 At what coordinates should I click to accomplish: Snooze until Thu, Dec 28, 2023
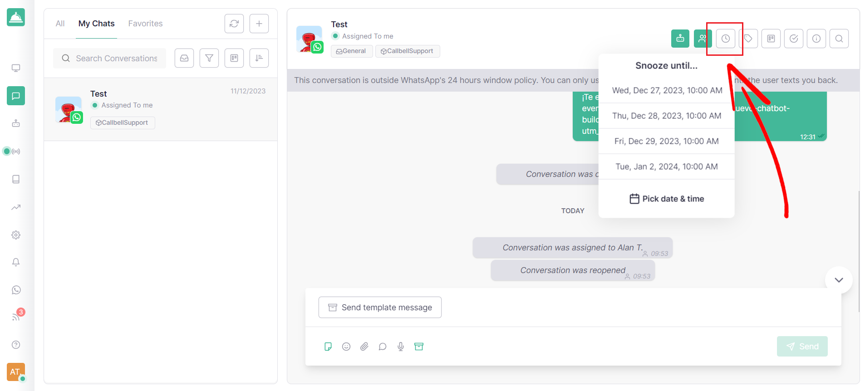(x=667, y=116)
